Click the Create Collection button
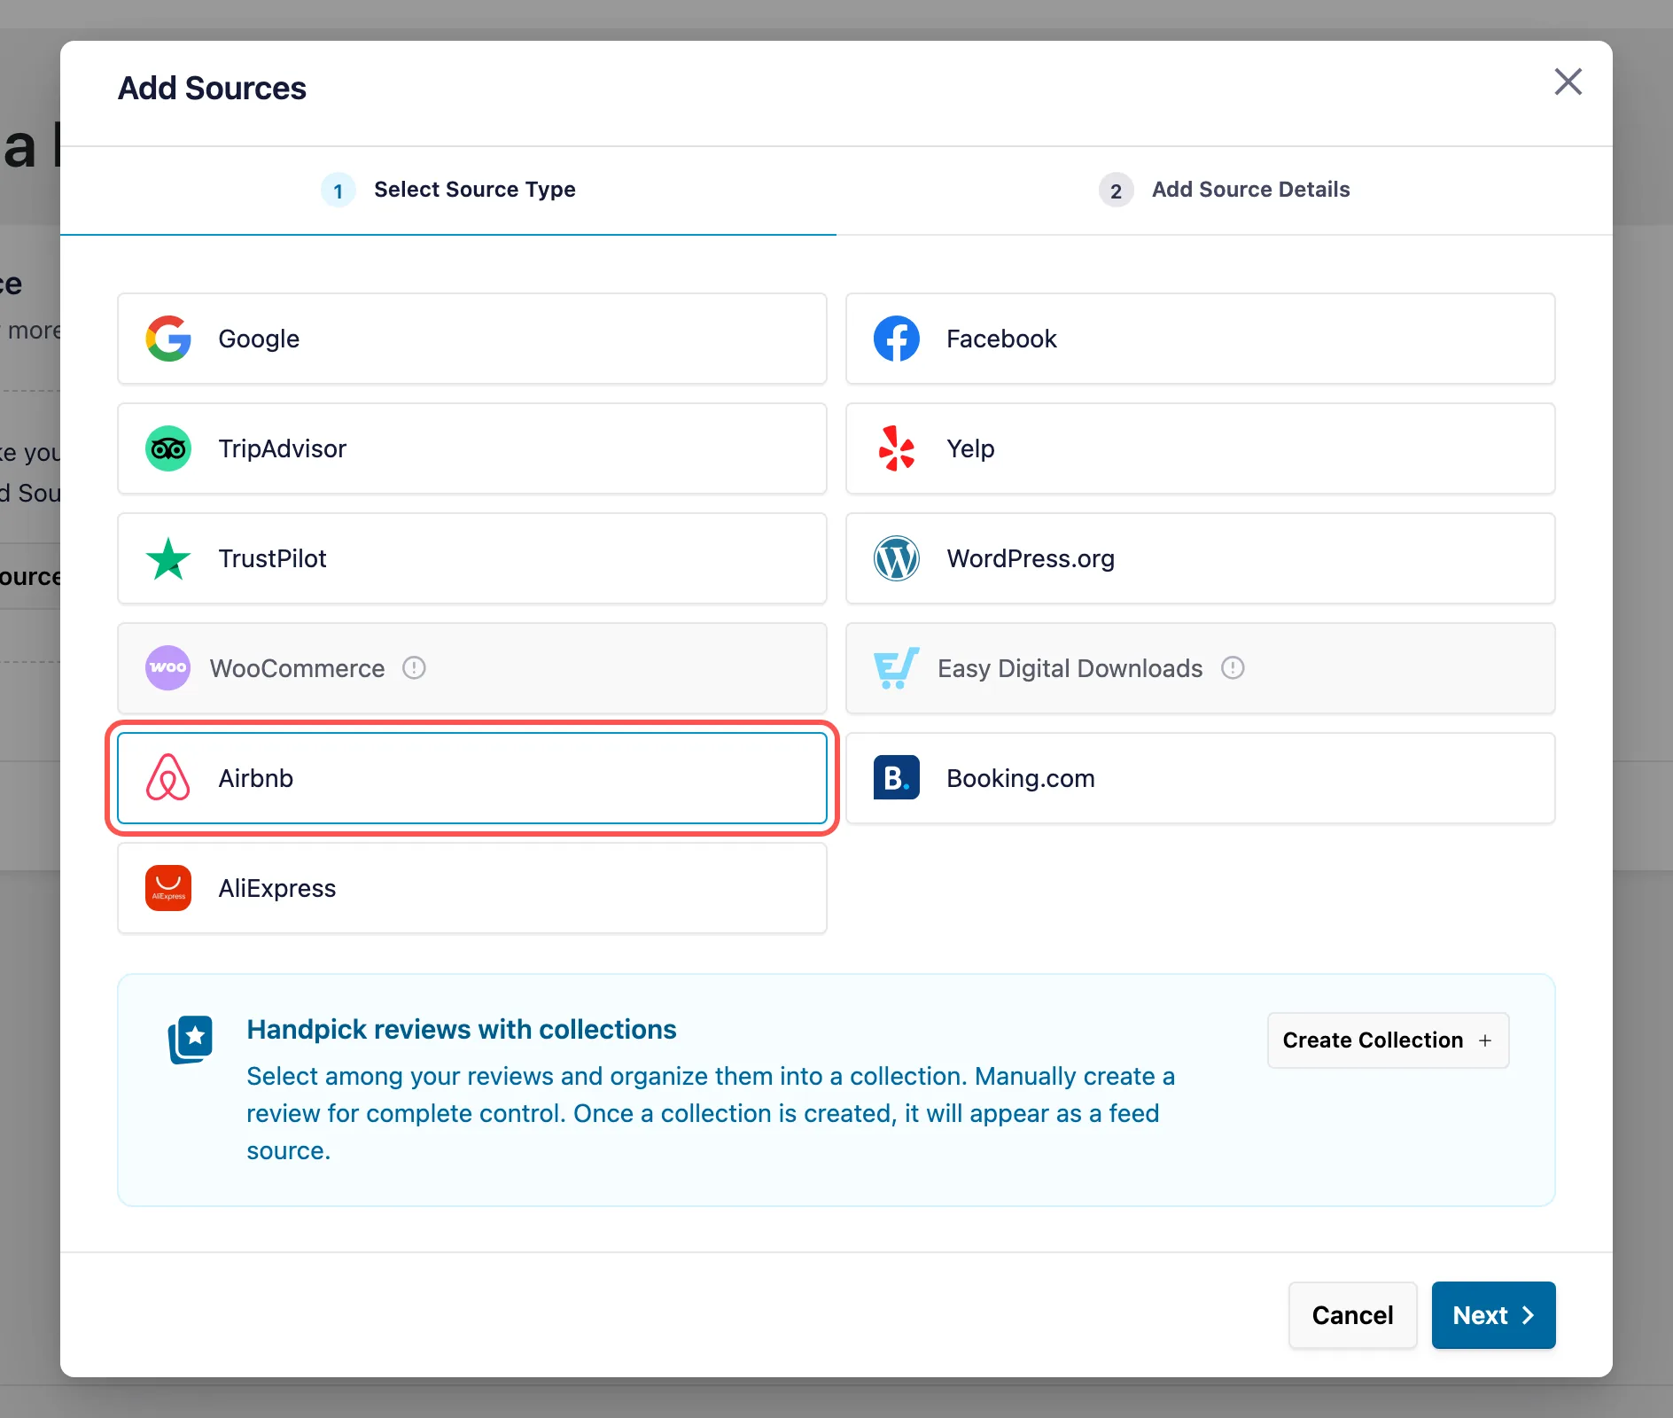The width and height of the screenshot is (1673, 1418). [x=1389, y=1040]
